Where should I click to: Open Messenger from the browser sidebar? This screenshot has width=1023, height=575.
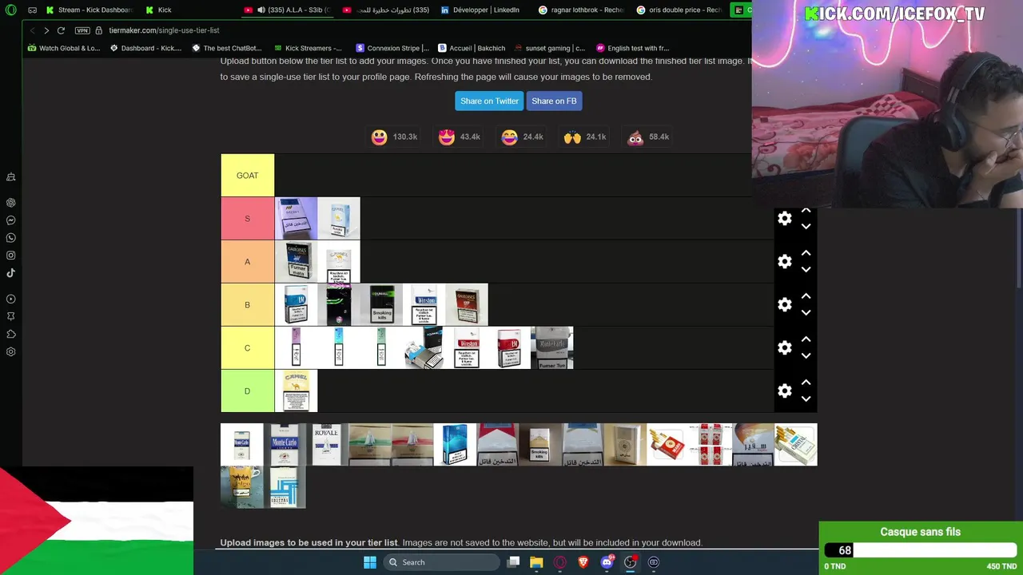click(x=11, y=220)
